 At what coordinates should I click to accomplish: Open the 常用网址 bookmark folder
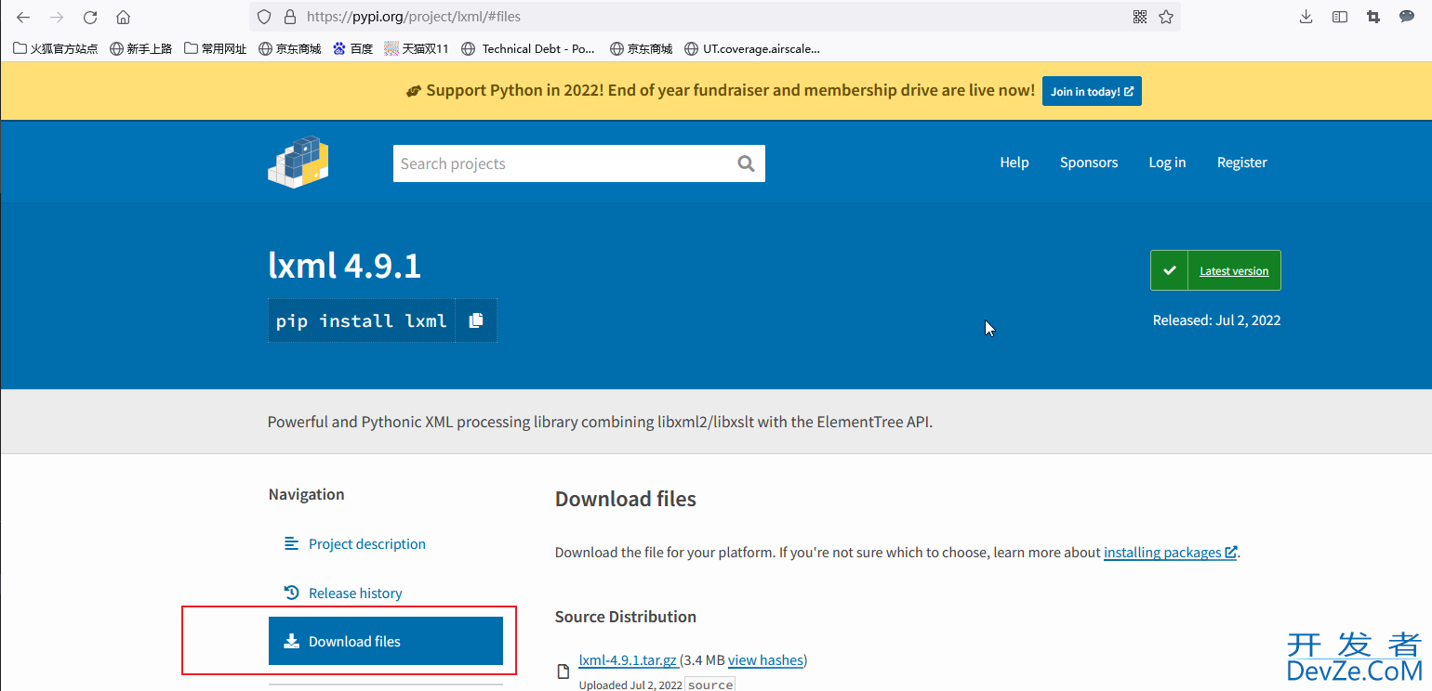pos(216,48)
